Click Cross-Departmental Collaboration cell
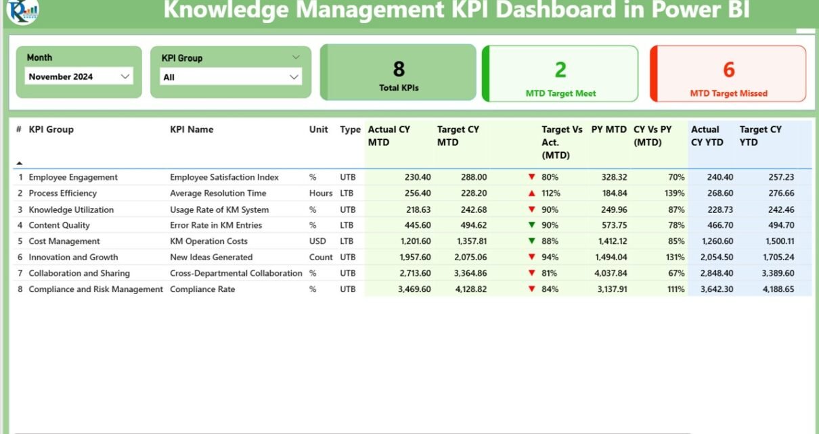819x434 pixels. [236, 273]
